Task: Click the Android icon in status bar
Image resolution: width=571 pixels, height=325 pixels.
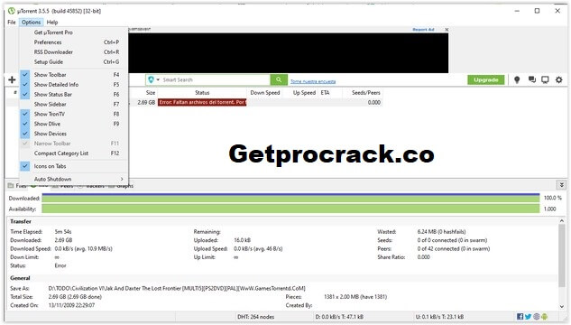Action: (x=545, y=317)
